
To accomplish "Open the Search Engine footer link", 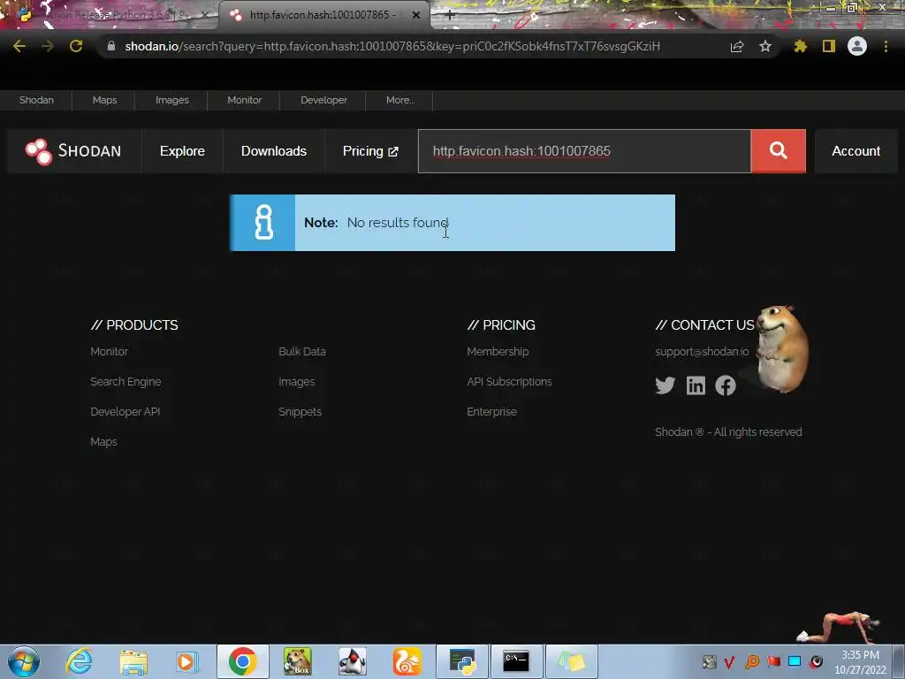I will click(x=125, y=382).
